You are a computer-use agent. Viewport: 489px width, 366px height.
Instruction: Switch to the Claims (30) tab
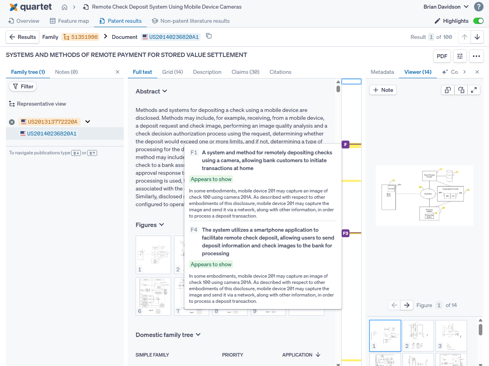(245, 72)
